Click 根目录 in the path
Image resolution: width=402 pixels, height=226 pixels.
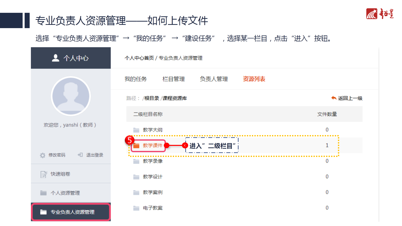(152, 98)
